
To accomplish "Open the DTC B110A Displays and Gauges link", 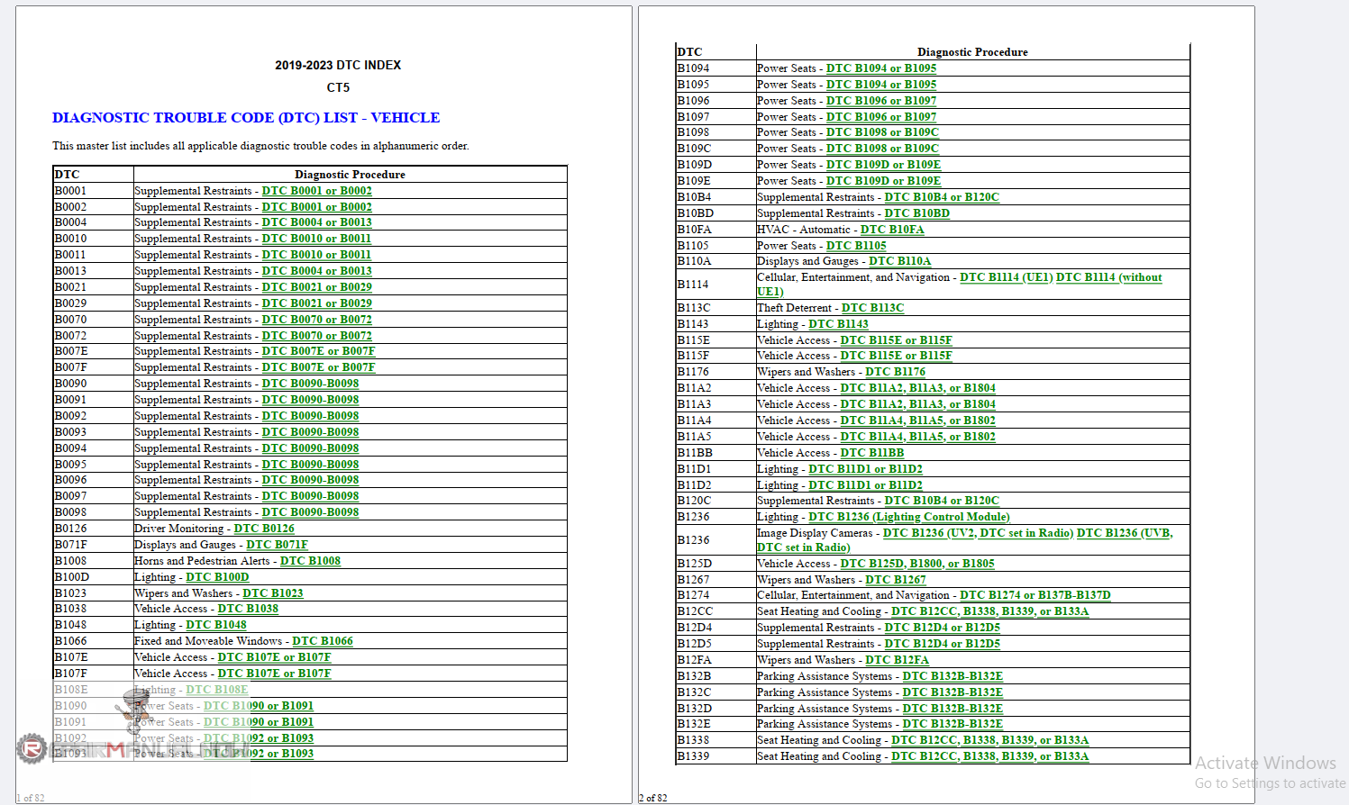I will pos(900,261).
